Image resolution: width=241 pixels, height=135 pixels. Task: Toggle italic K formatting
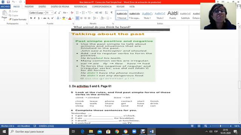coord(35,18)
